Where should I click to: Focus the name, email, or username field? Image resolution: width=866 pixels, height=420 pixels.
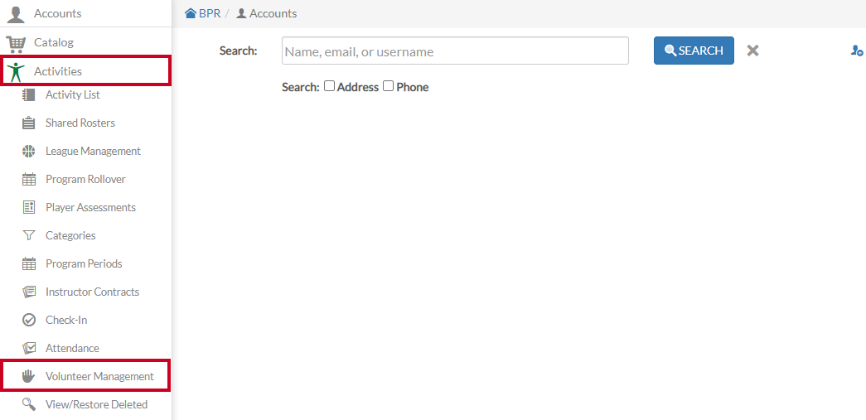[455, 51]
